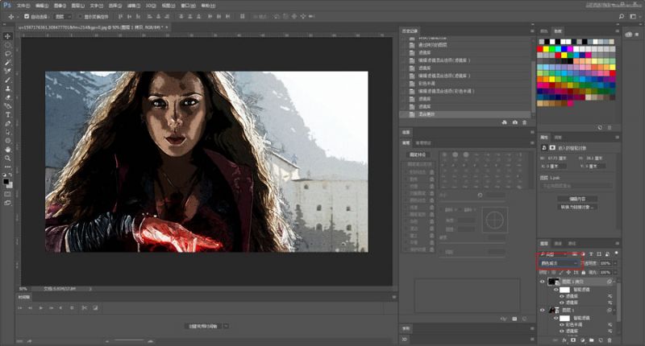The width and height of the screenshot is (645, 346).
Task: Open the layer opacity 100% dropdown
Action: pyautogui.click(x=614, y=263)
